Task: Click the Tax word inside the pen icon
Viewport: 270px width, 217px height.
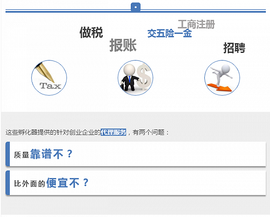Action: [50, 86]
